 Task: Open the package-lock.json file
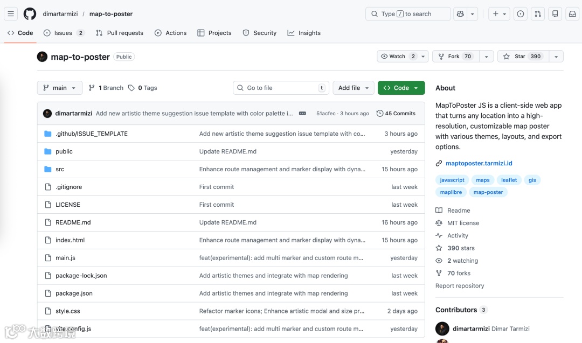81,276
